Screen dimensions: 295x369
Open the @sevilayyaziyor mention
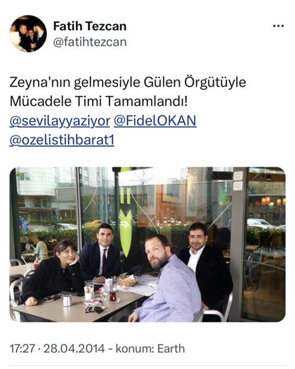pyautogui.click(x=60, y=121)
